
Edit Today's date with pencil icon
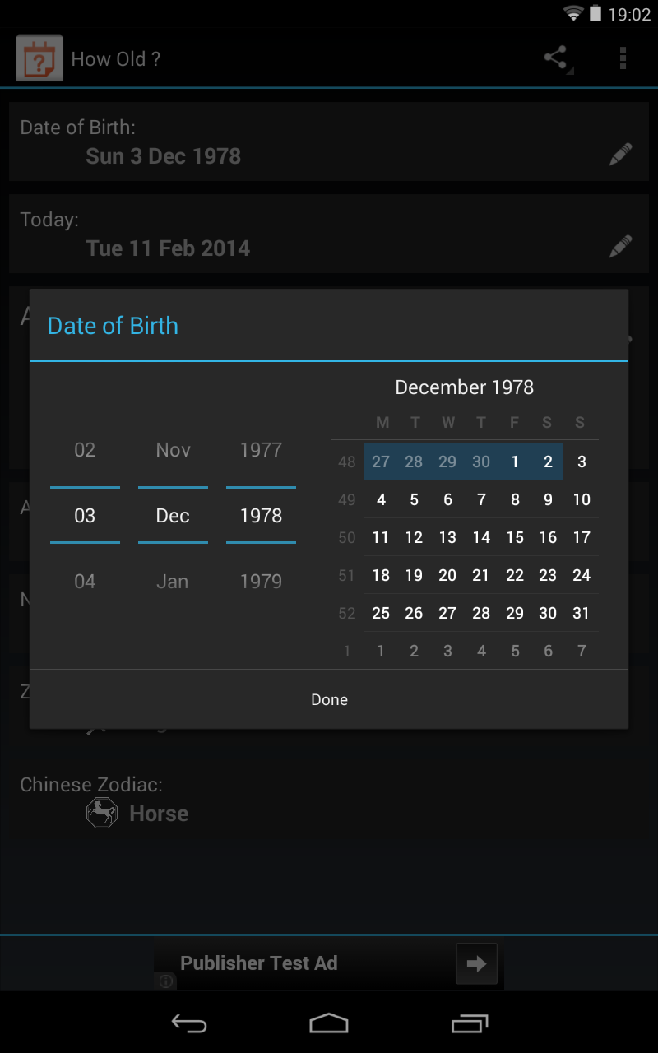(x=620, y=246)
